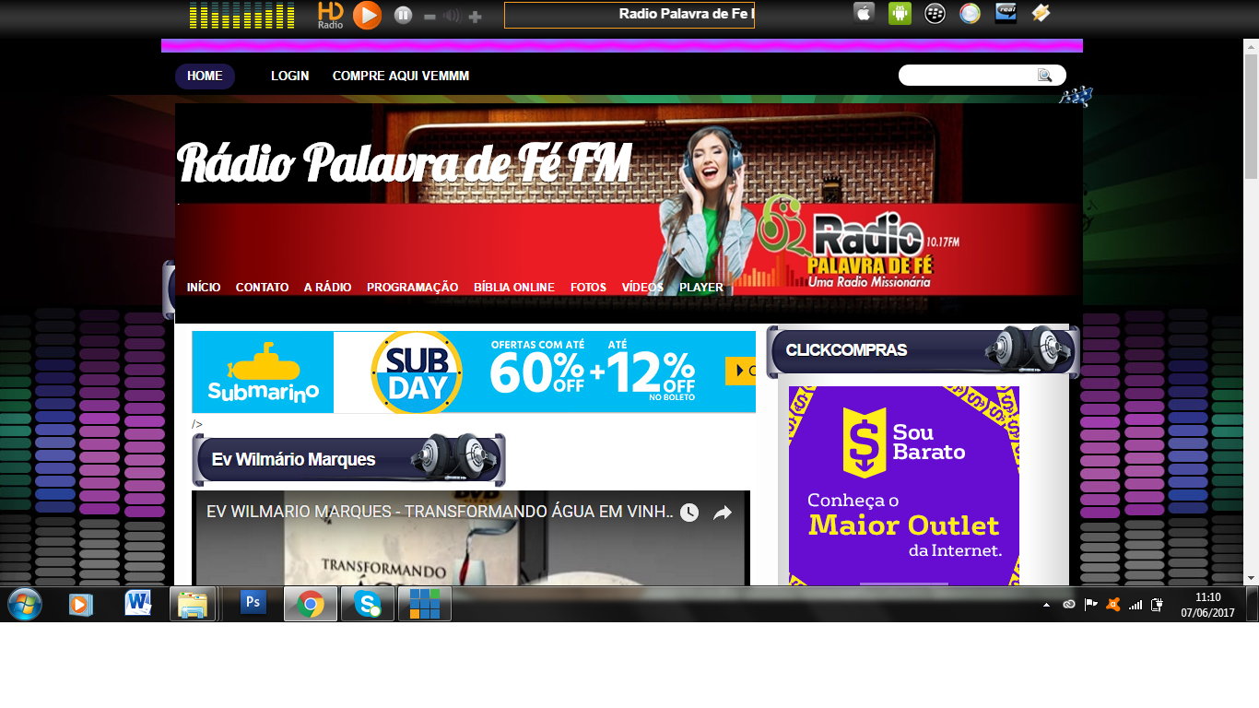Share the Ev Wilmario Marques video
The width and height of the screenshot is (1259, 708).
[x=723, y=513]
